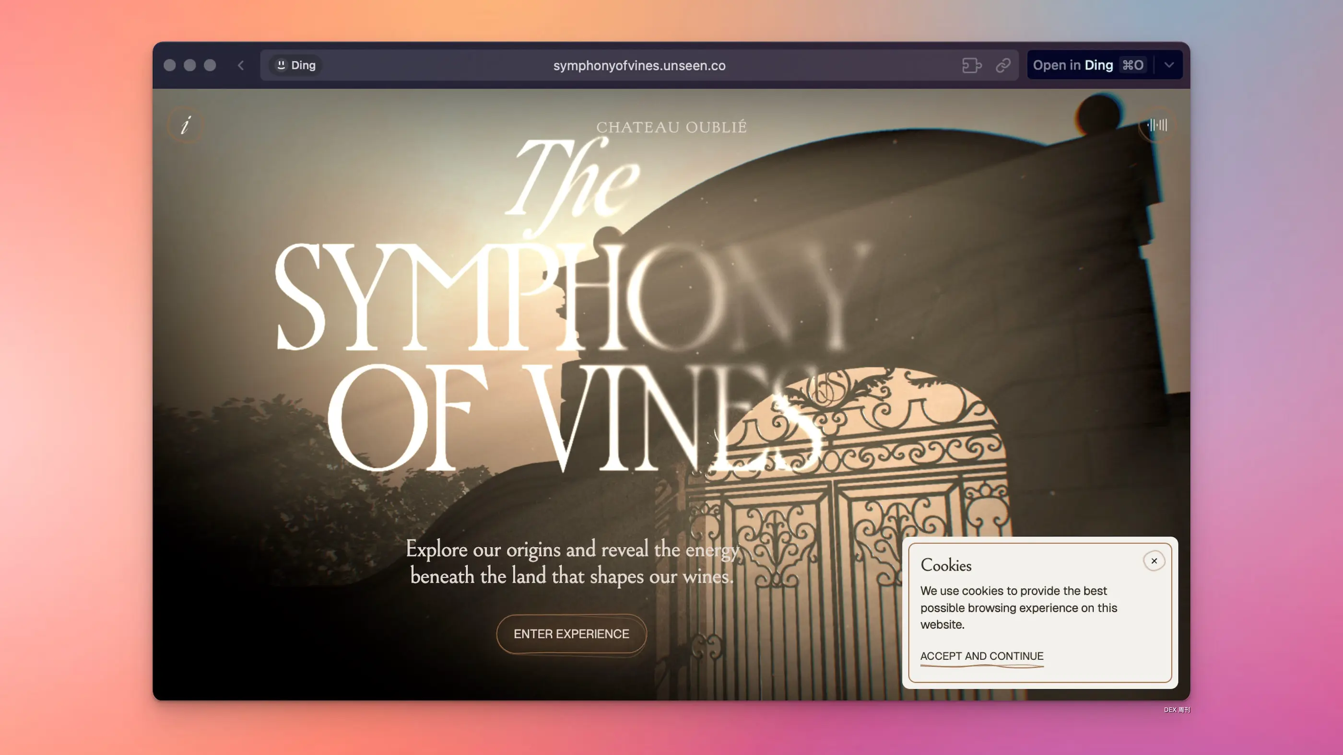Copy the page link via chain icon
1343x755 pixels.
pos(1003,65)
